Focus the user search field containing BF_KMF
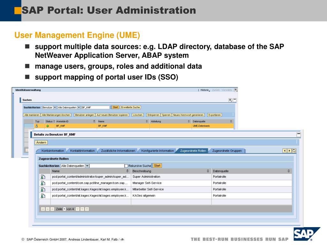The width and height of the screenshot is (327, 245). 95,108
